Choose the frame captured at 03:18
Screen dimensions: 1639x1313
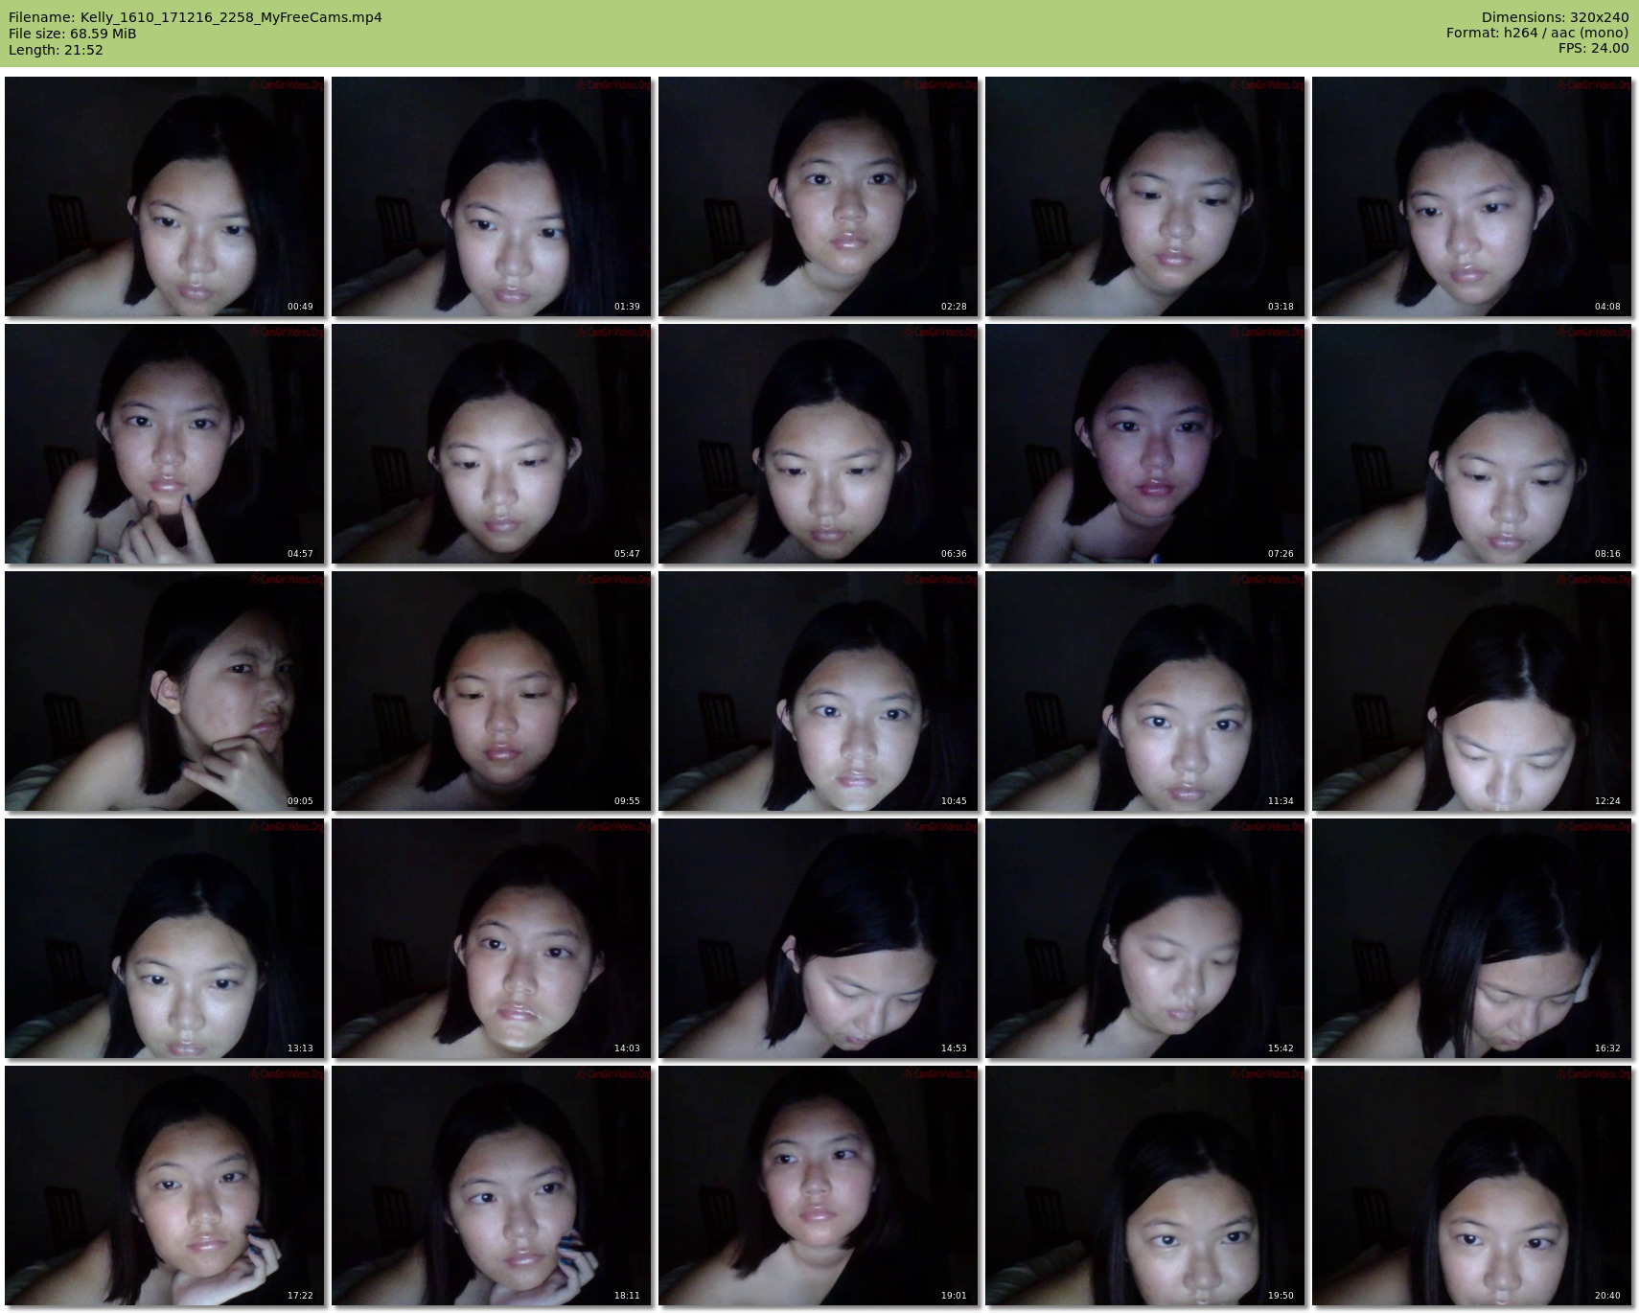coord(1145,196)
